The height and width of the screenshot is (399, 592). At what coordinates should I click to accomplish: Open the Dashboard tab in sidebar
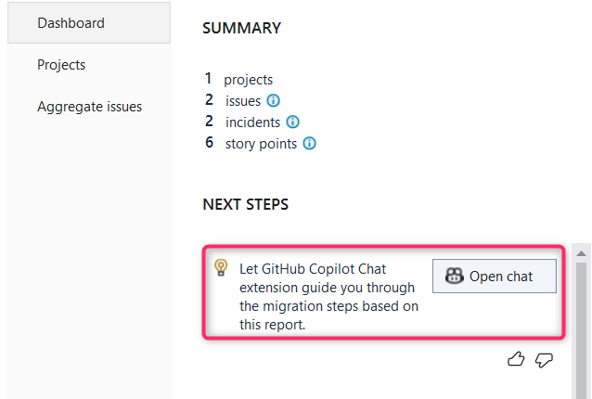89,23
